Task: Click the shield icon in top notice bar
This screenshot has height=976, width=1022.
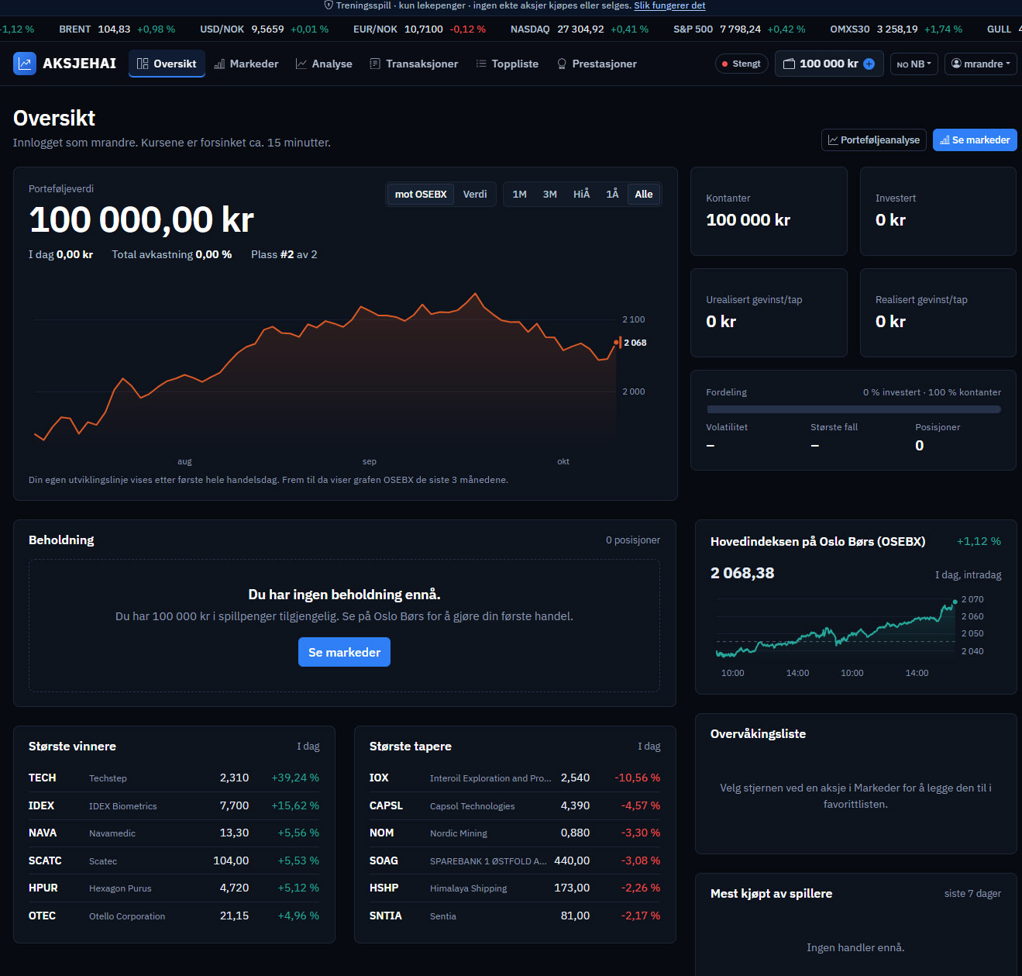Action: pyautogui.click(x=329, y=5)
